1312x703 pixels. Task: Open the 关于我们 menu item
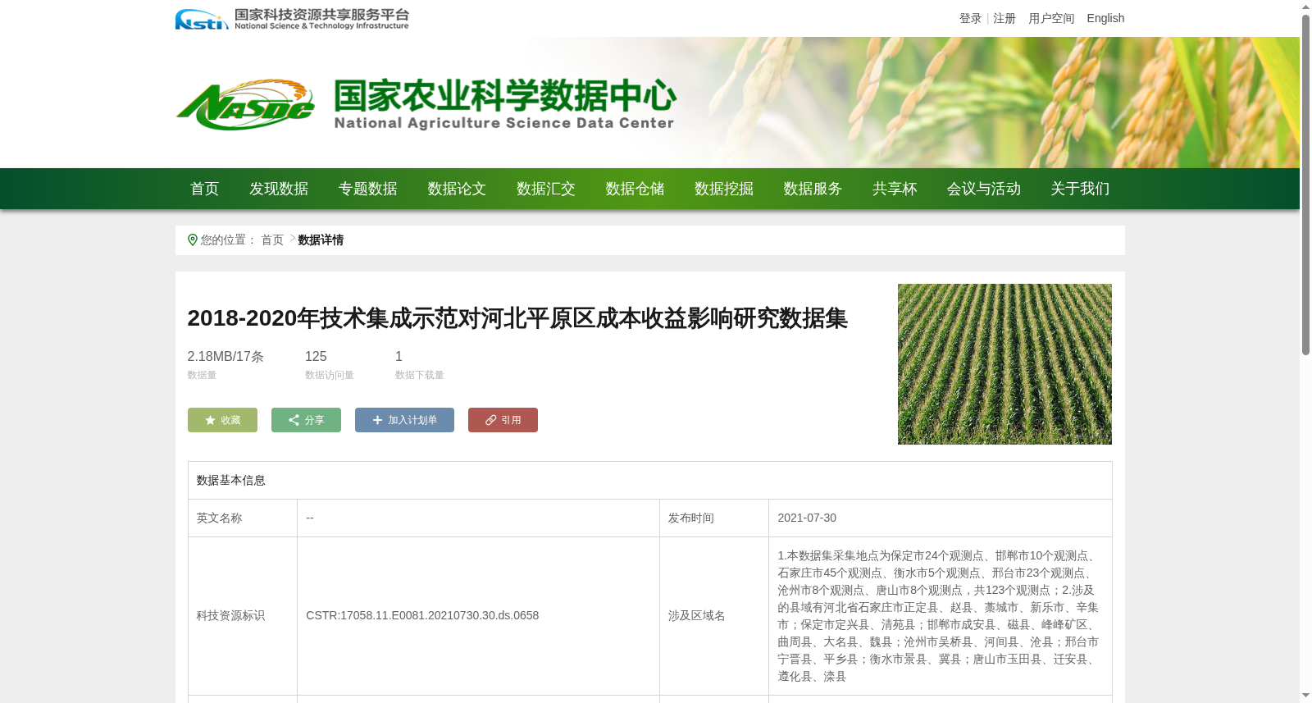coord(1080,189)
